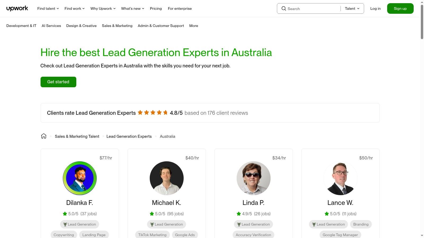Click the trophy icon in Dilanka's Lead Generation tag

pos(65,224)
